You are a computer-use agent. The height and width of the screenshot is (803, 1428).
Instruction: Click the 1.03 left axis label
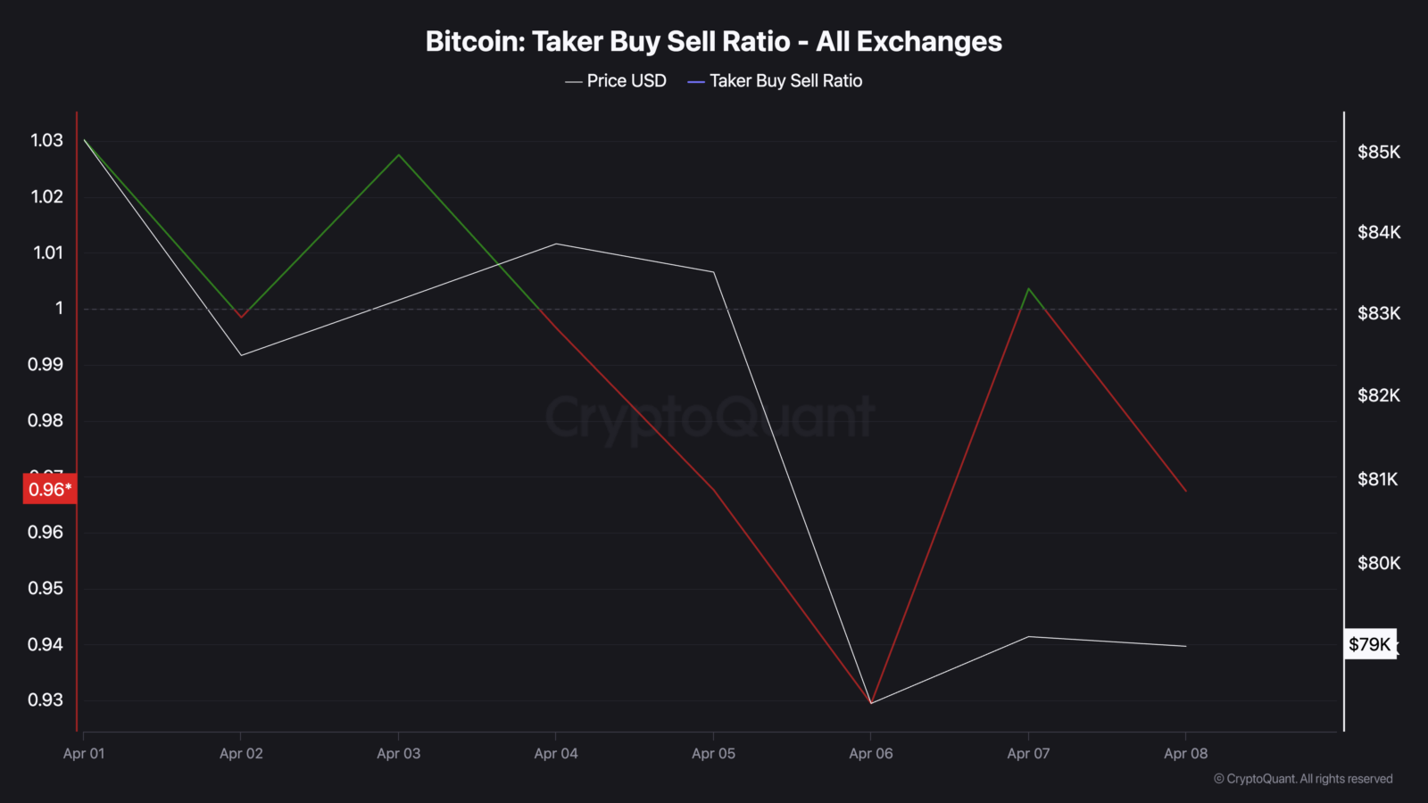(x=47, y=140)
